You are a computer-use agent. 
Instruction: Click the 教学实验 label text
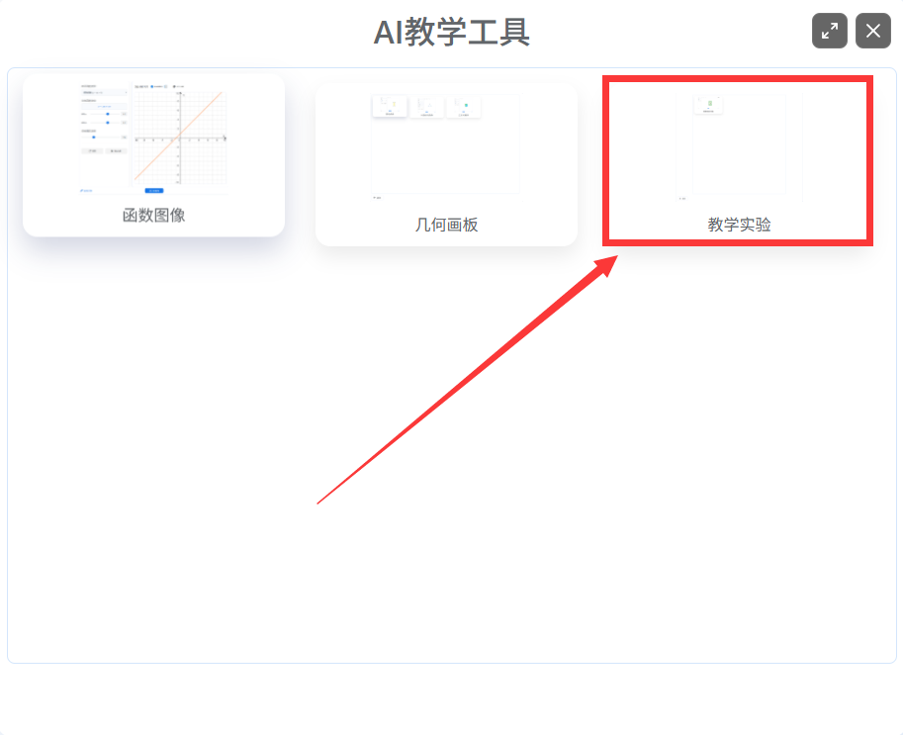[739, 225]
